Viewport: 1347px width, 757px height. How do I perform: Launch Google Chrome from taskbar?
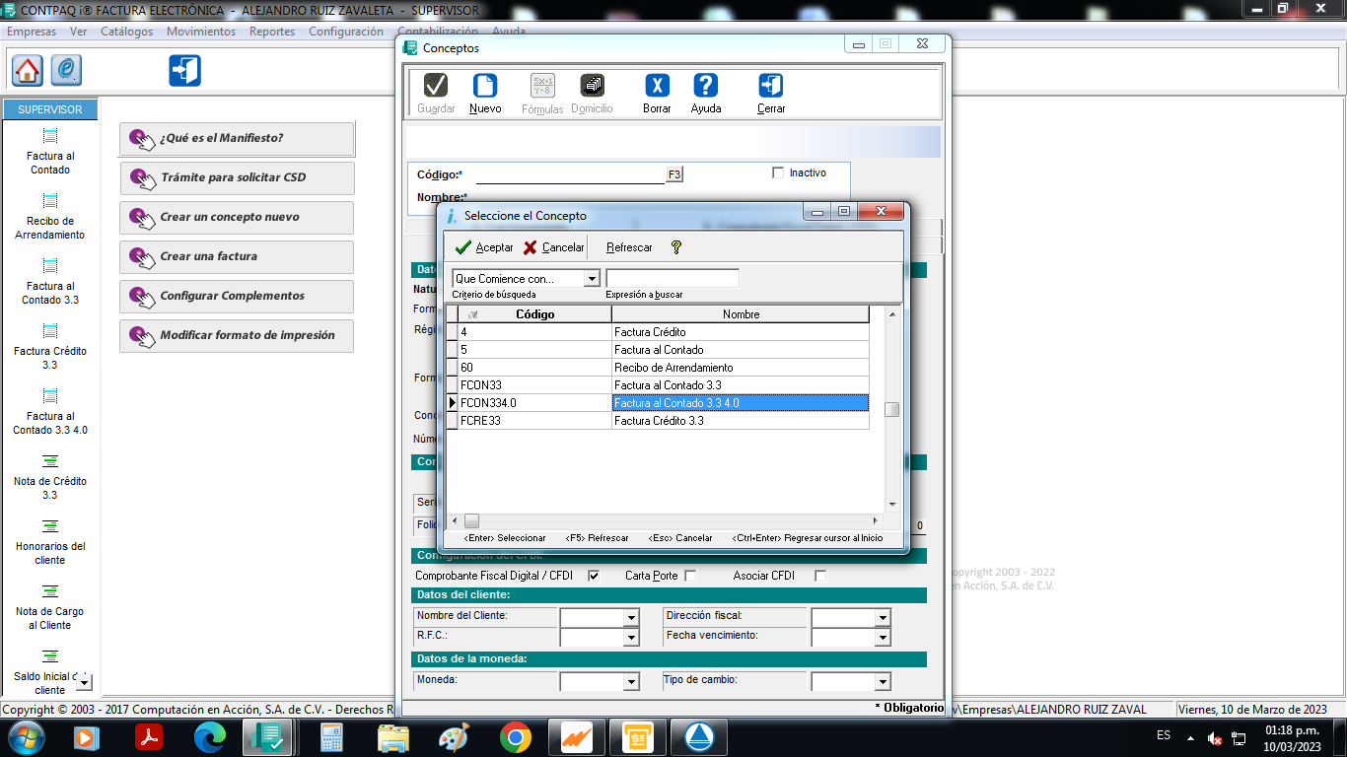point(515,737)
